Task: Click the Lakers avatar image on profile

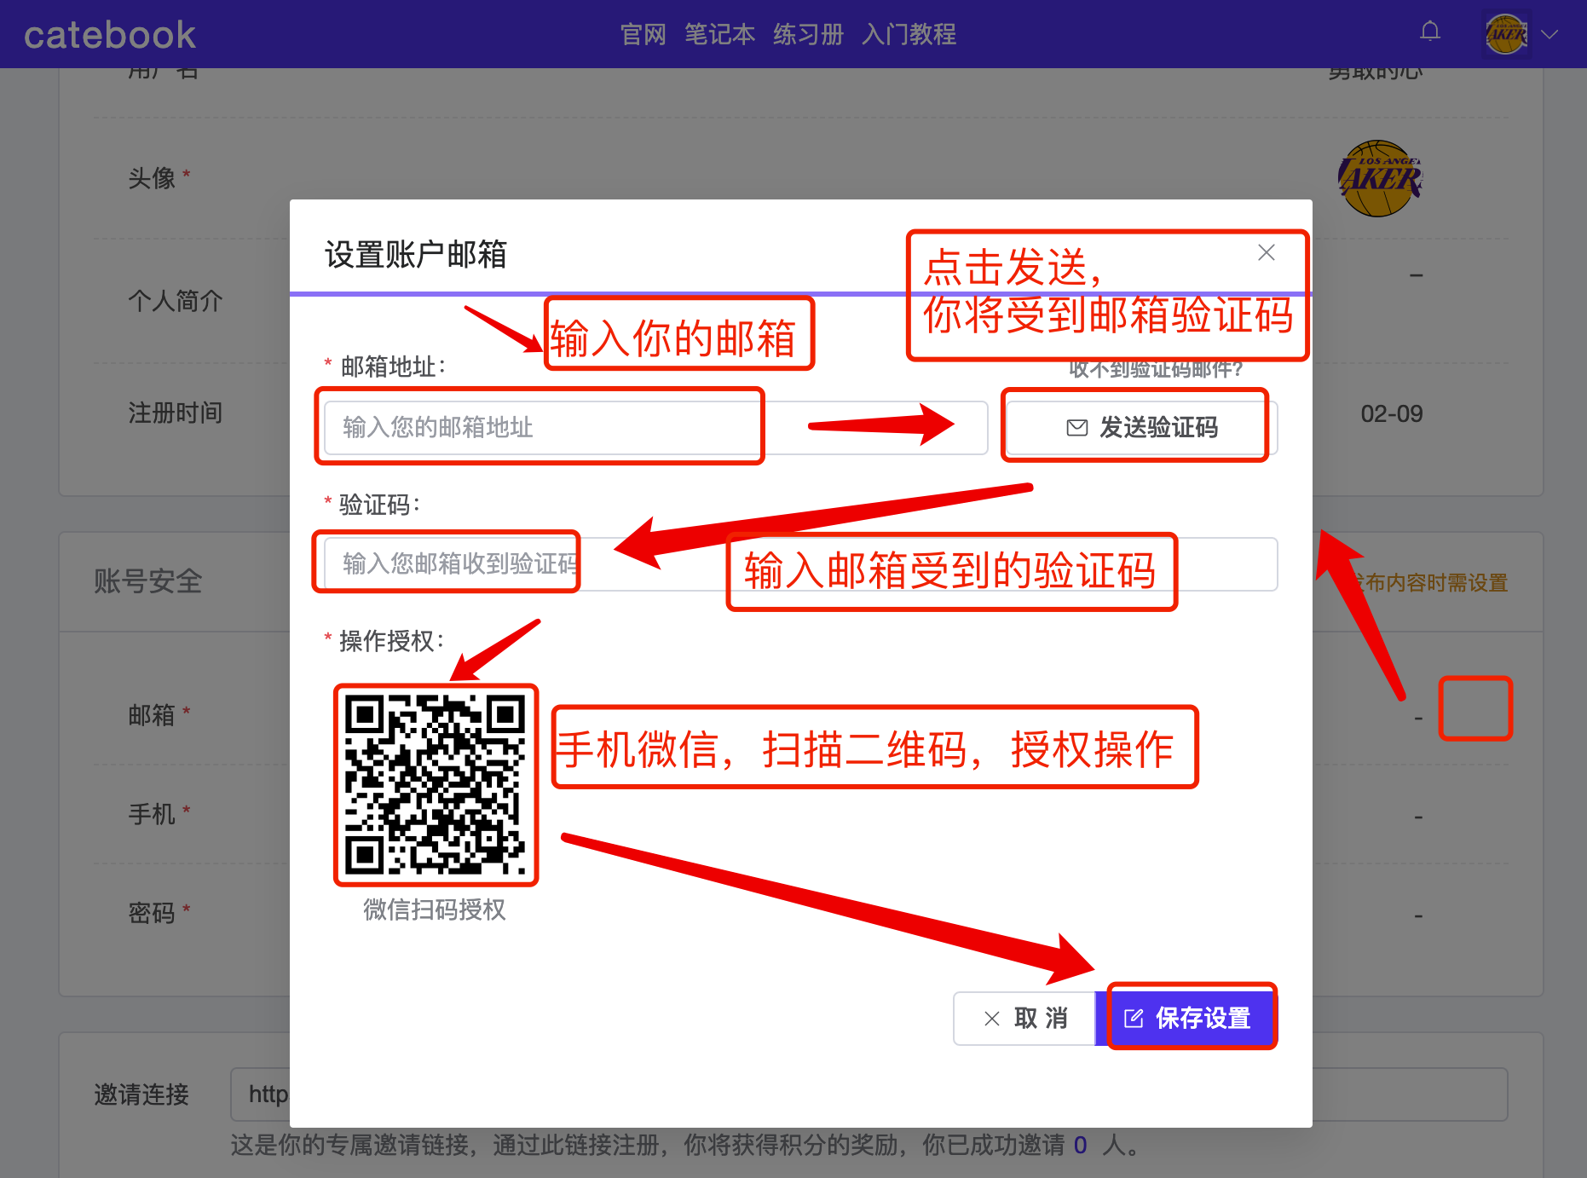Action: click(1381, 178)
